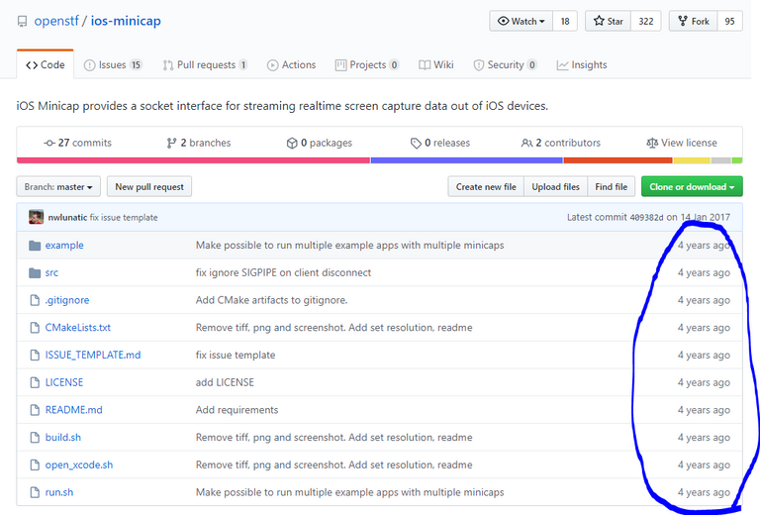Open the 0 releases link
The height and width of the screenshot is (515, 760).
pyautogui.click(x=440, y=143)
